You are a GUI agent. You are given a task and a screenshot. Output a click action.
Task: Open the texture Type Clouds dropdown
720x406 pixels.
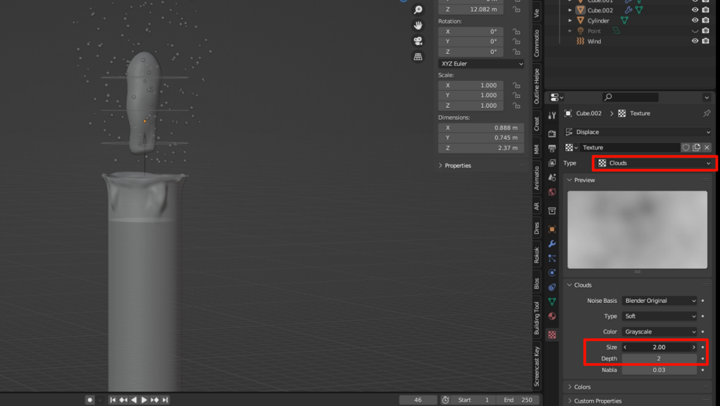655,163
